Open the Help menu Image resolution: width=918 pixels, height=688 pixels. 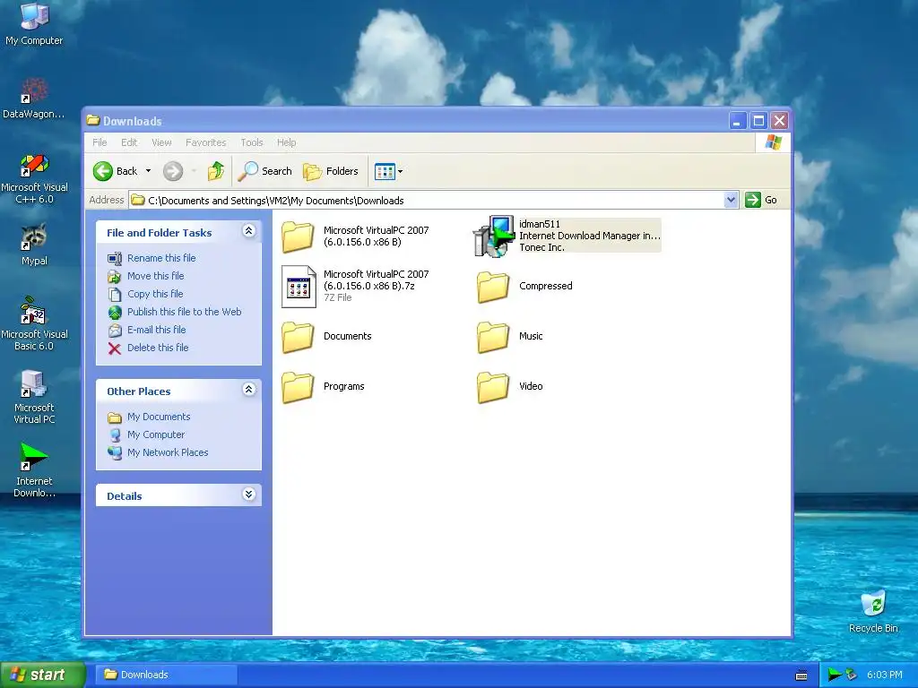(x=286, y=142)
